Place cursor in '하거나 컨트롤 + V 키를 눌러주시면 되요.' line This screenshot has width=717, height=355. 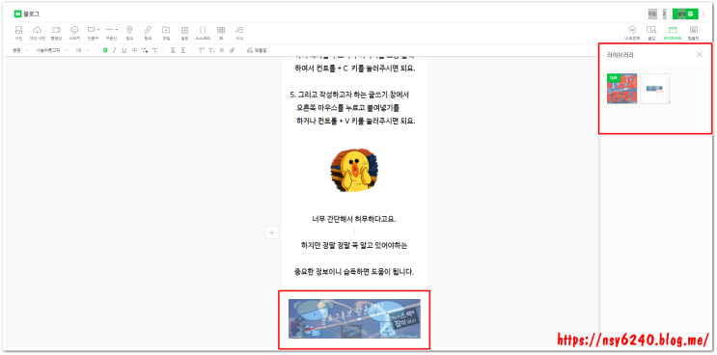click(356, 122)
